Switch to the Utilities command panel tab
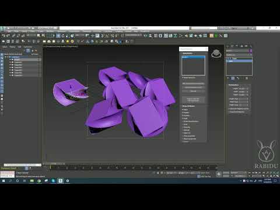Viewport: 280px width, 210px height. click(x=251, y=46)
